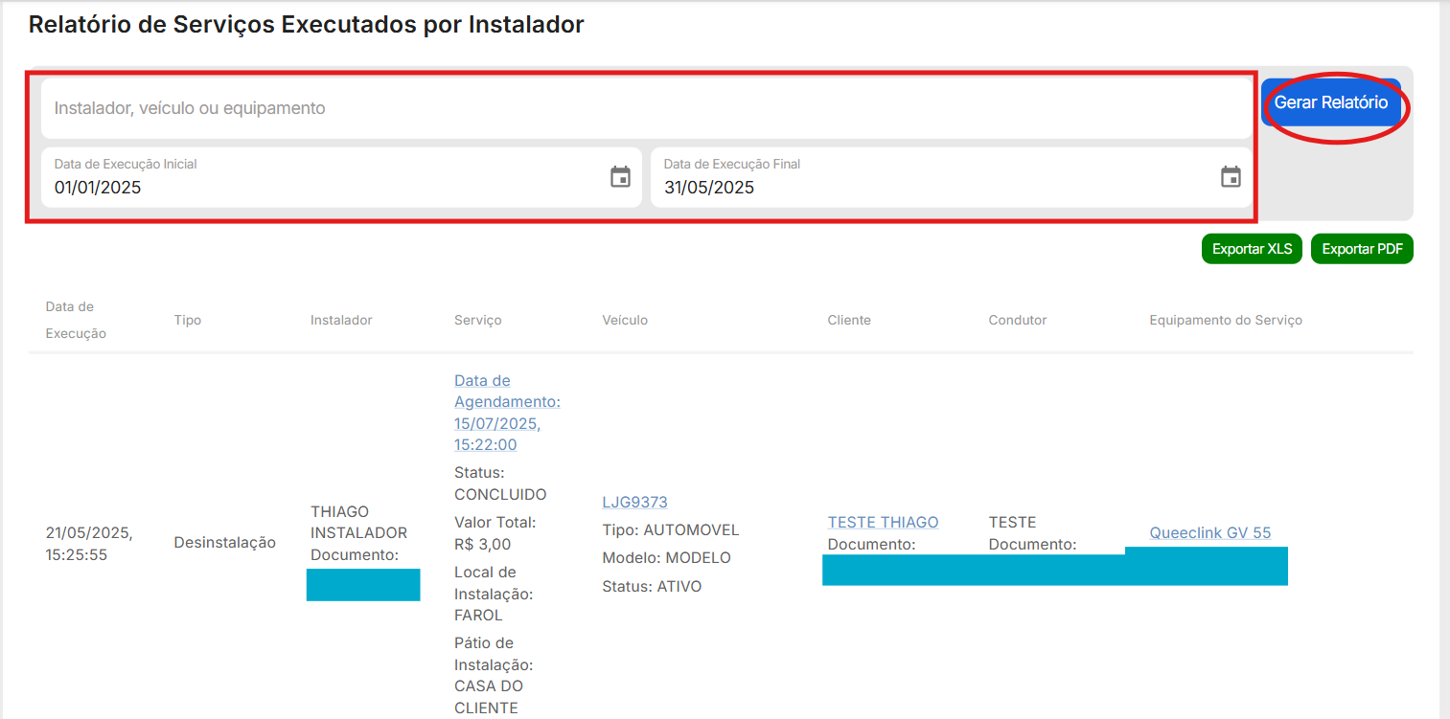Open equipment details via Queeclink GV 55 link
Viewport: 1450px width, 719px height.
pos(1209,532)
